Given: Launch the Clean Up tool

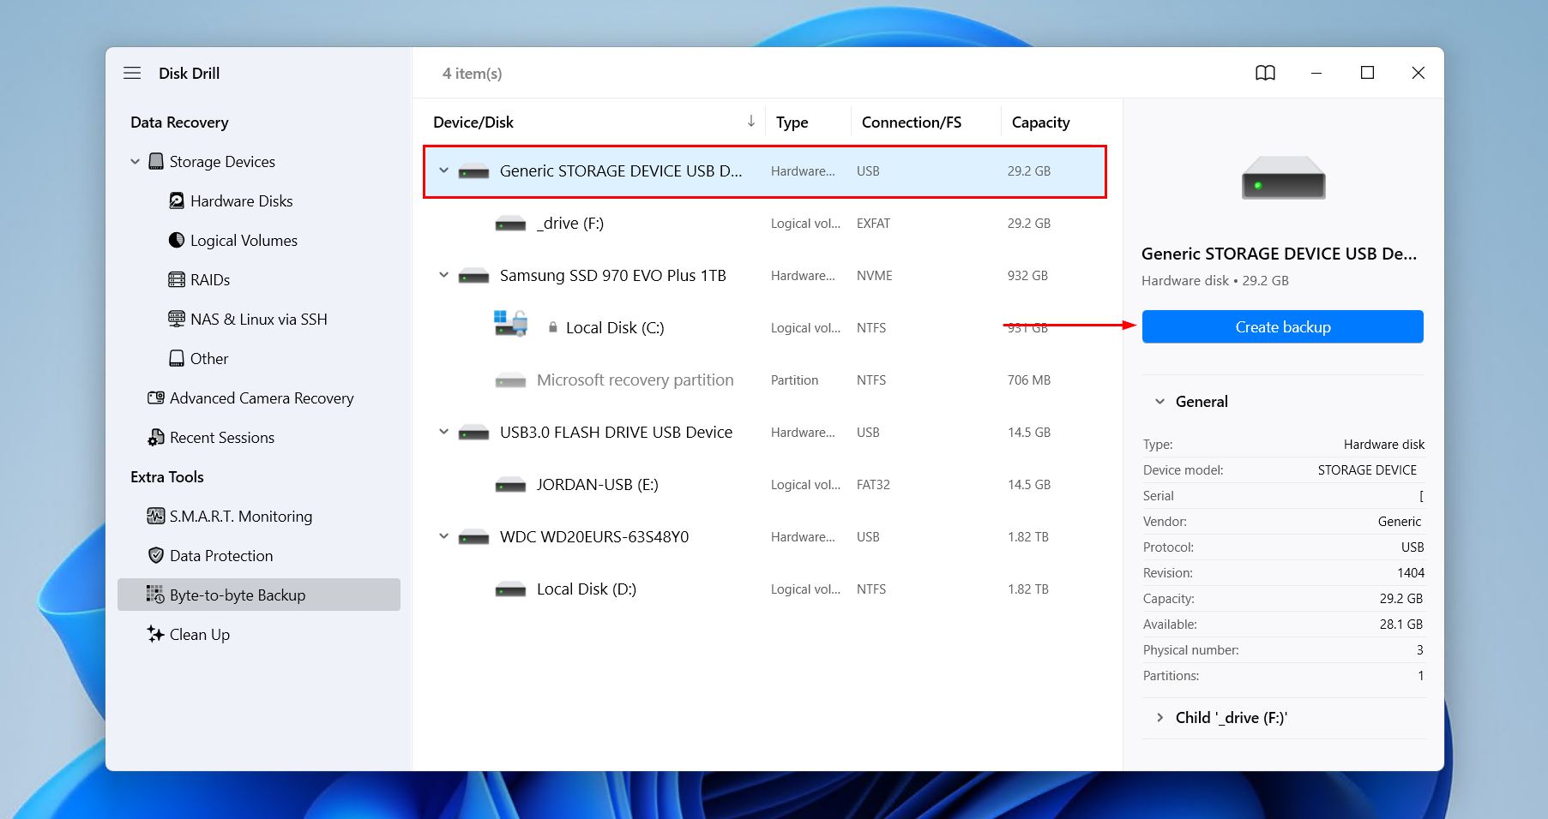Looking at the screenshot, I should tap(199, 635).
